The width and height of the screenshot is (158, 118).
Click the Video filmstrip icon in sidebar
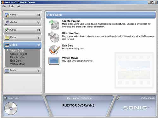tap(7, 45)
